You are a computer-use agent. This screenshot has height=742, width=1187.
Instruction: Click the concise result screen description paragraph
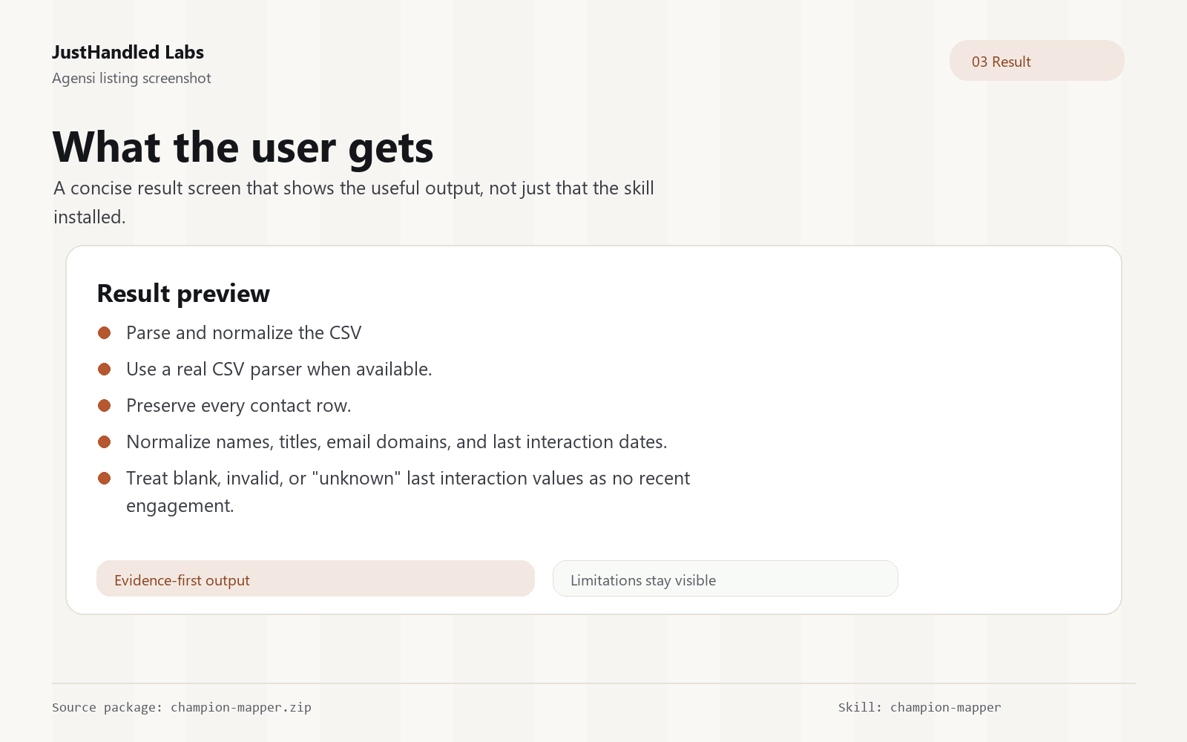coord(354,203)
